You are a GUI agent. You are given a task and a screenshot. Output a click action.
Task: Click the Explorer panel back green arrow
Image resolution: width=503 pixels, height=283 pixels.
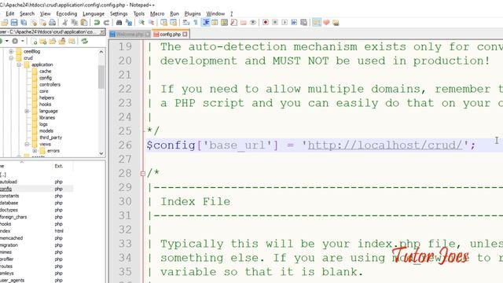point(2,41)
